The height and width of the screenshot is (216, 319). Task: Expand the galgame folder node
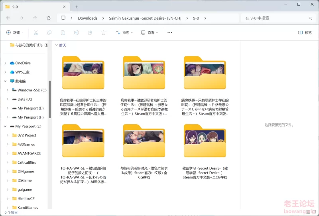(8, 190)
